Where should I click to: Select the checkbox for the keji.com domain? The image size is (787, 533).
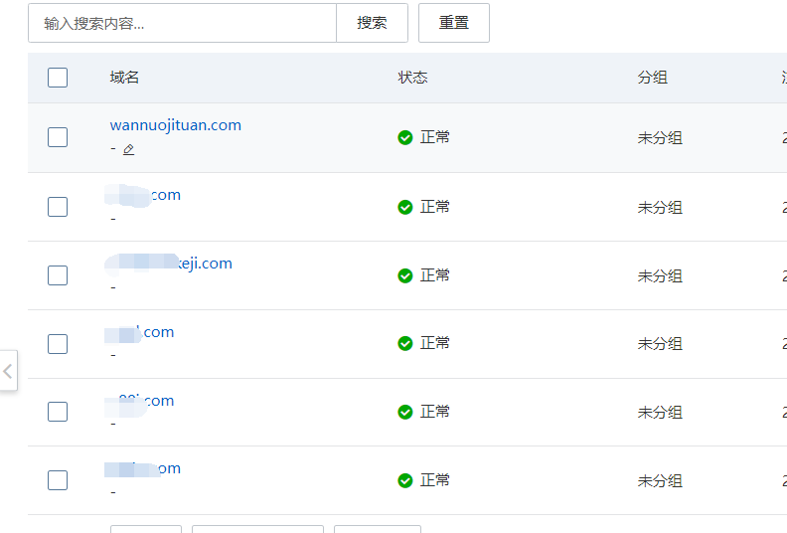coord(58,275)
